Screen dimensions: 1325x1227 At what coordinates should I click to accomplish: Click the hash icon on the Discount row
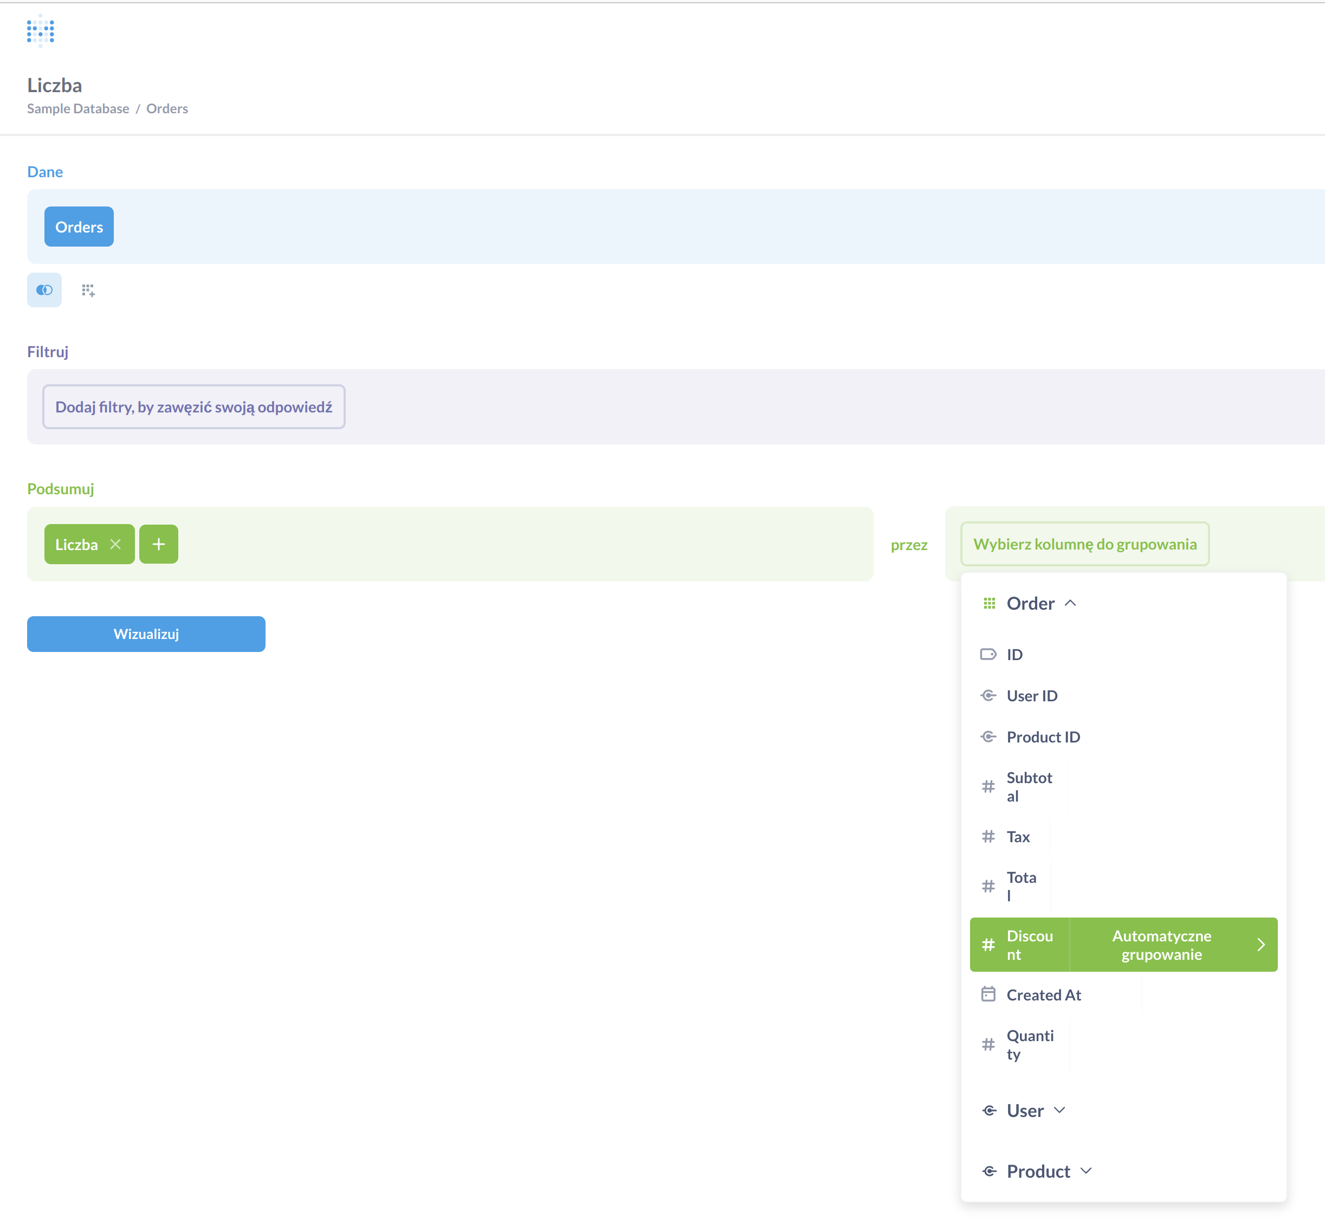point(988,944)
